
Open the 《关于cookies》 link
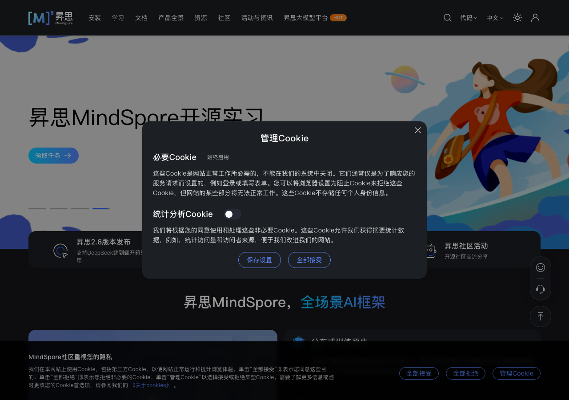pos(151,385)
